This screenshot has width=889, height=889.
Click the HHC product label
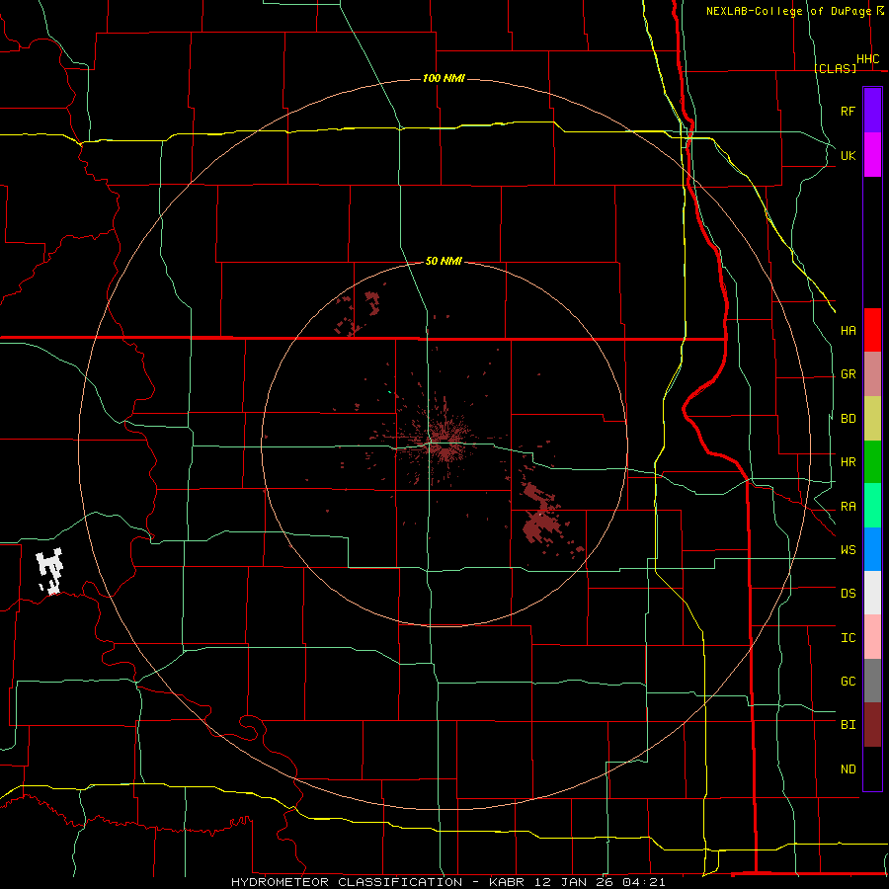[x=867, y=59]
